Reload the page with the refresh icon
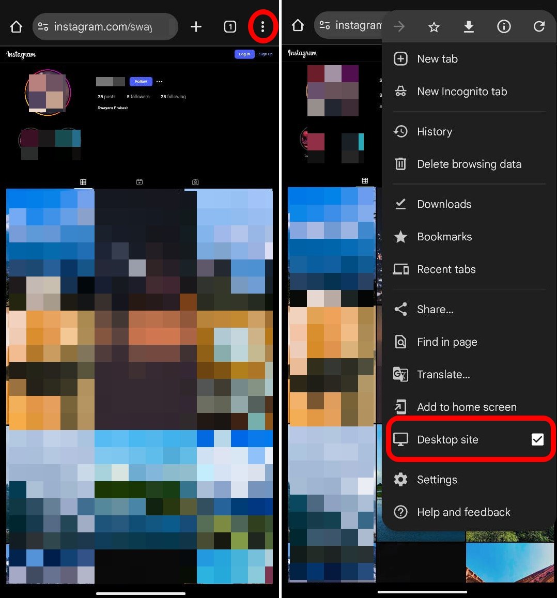This screenshot has width=557, height=598. [539, 26]
